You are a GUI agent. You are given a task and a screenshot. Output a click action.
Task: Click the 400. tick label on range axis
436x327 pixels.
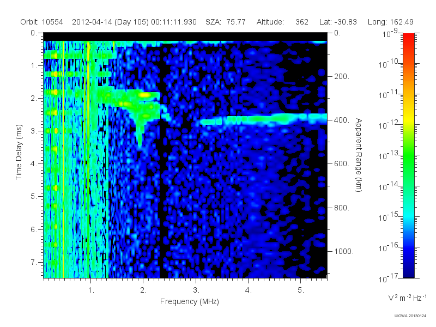click(342, 120)
